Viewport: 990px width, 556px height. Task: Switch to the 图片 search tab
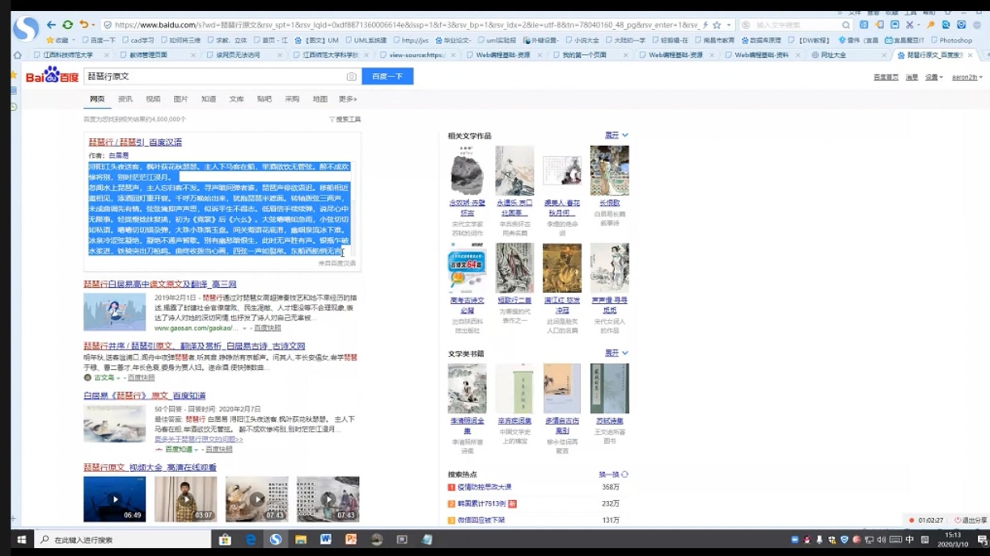[x=181, y=99]
